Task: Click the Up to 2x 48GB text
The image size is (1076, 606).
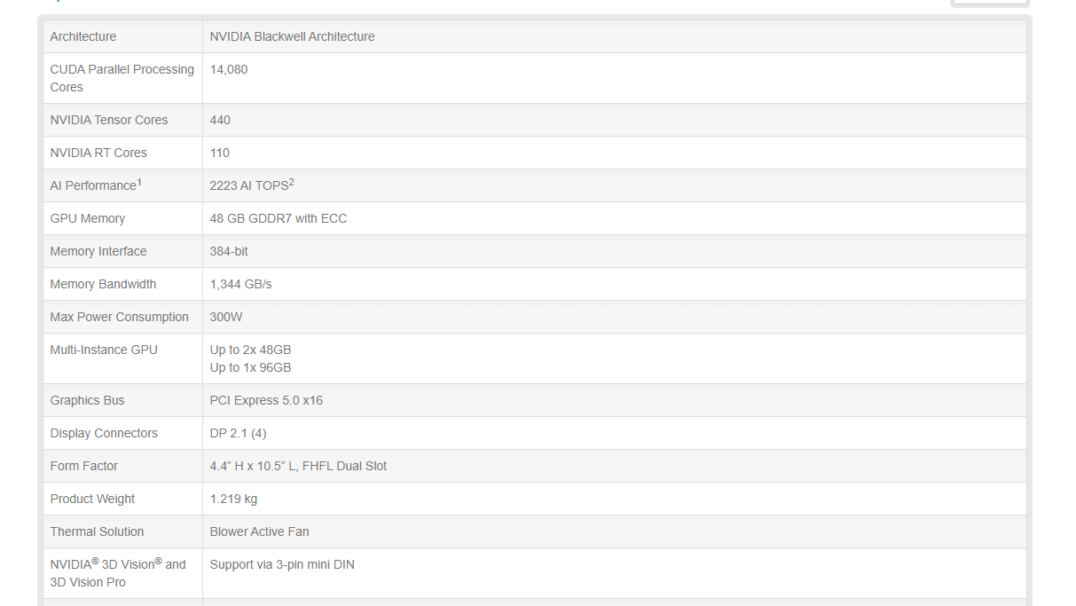Action: [x=250, y=350]
